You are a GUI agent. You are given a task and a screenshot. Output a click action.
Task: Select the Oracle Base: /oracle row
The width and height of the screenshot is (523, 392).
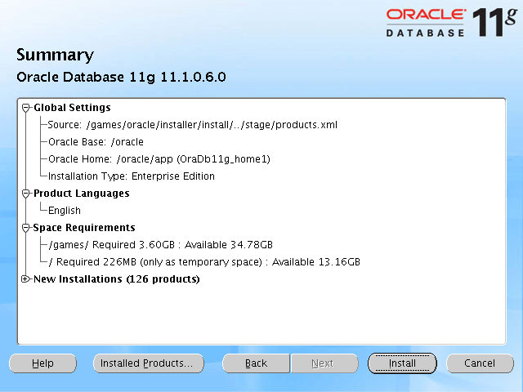tap(96, 142)
